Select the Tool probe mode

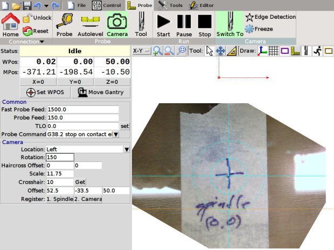click(x=141, y=25)
